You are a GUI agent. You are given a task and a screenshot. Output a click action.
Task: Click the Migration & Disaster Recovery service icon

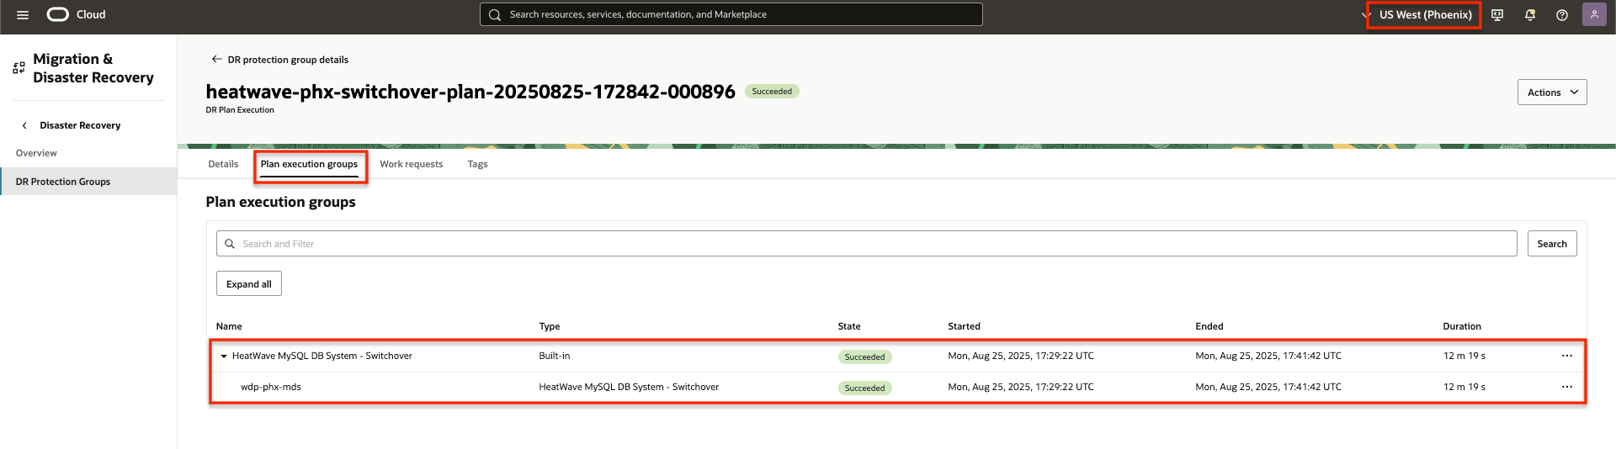tap(19, 68)
